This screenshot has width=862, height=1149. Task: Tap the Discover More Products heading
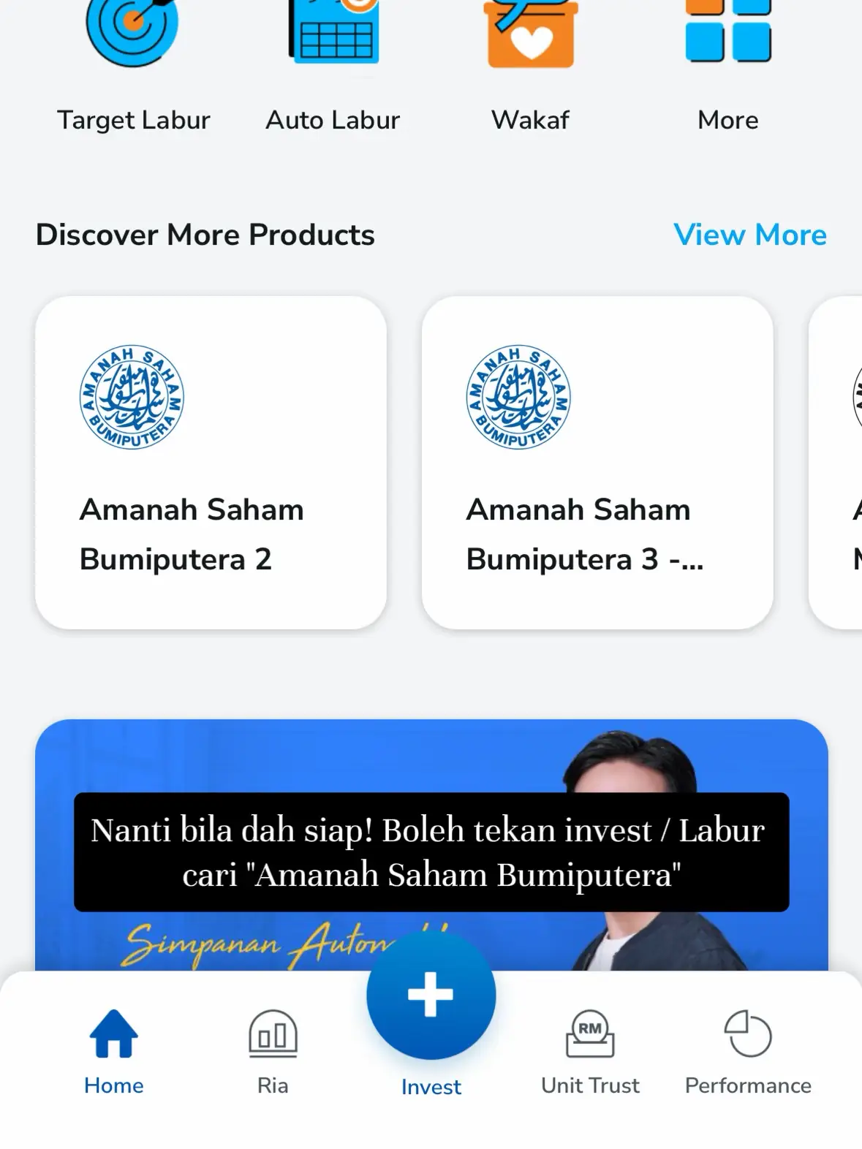(x=205, y=235)
